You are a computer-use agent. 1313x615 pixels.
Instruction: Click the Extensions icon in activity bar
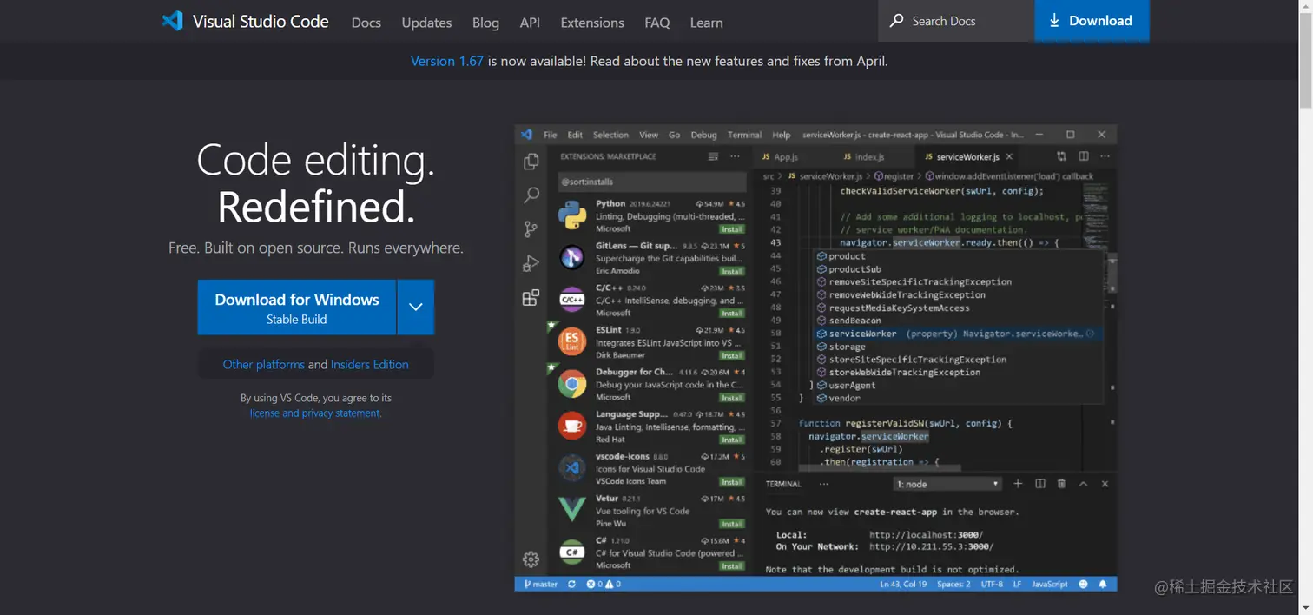pyautogui.click(x=531, y=298)
